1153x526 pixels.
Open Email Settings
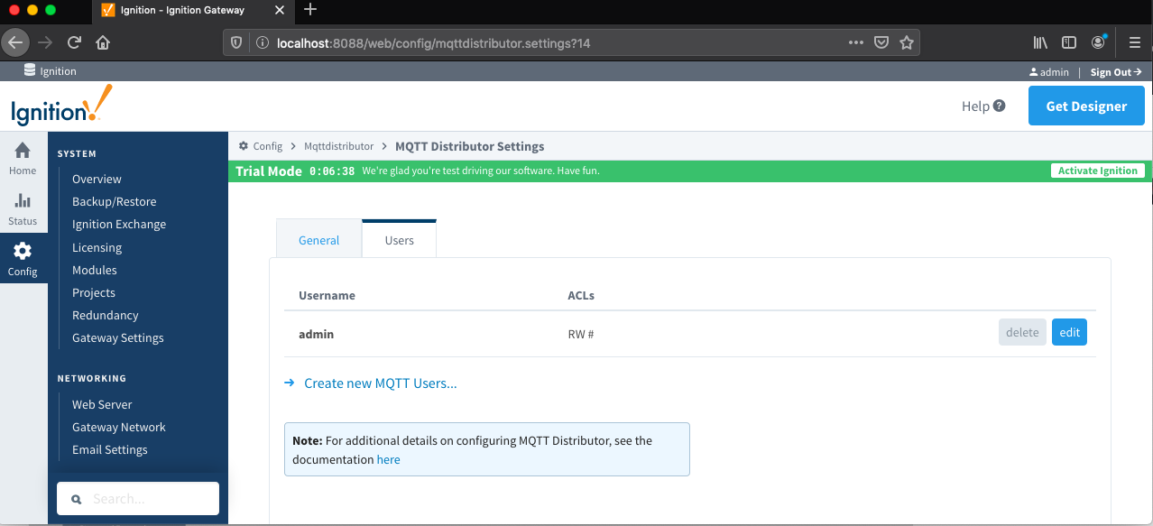click(x=110, y=449)
